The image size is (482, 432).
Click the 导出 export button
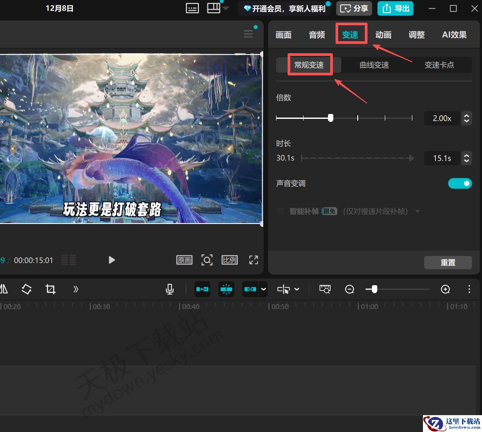click(x=395, y=8)
